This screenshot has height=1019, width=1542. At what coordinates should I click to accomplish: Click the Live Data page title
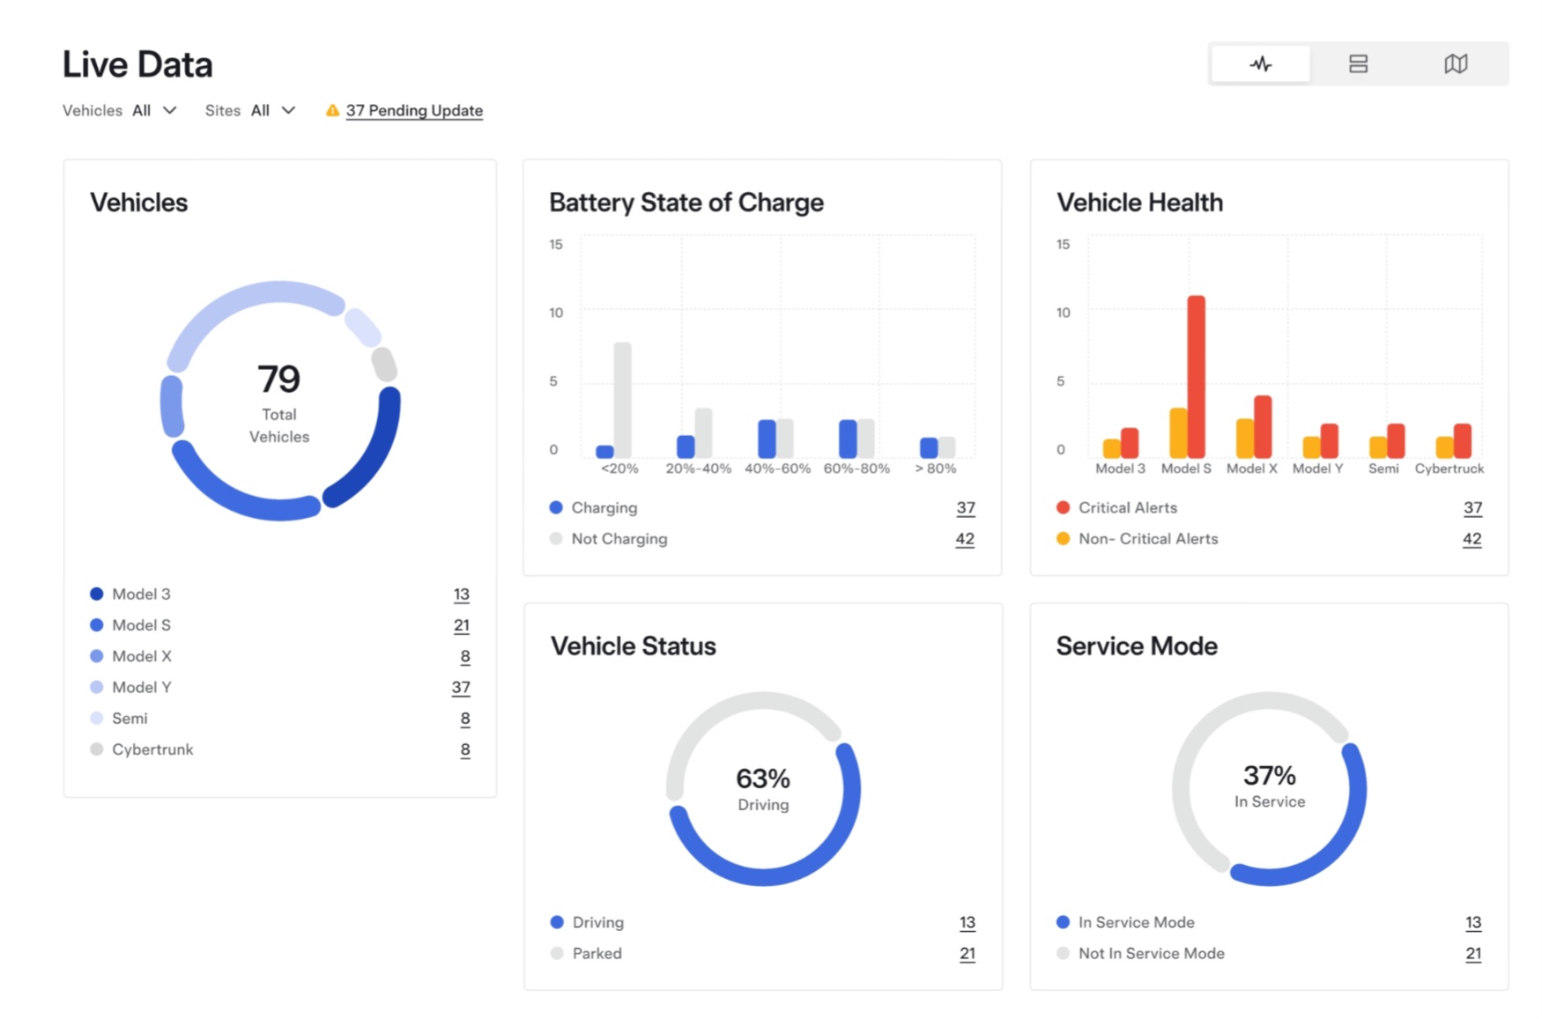[137, 64]
